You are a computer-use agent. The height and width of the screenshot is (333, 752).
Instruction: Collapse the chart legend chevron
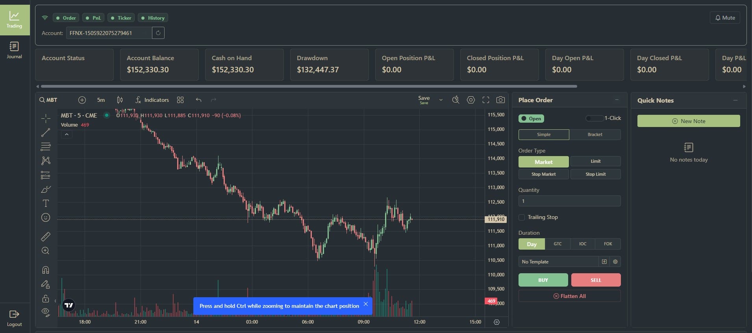pyautogui.click(x=67, y=134)
